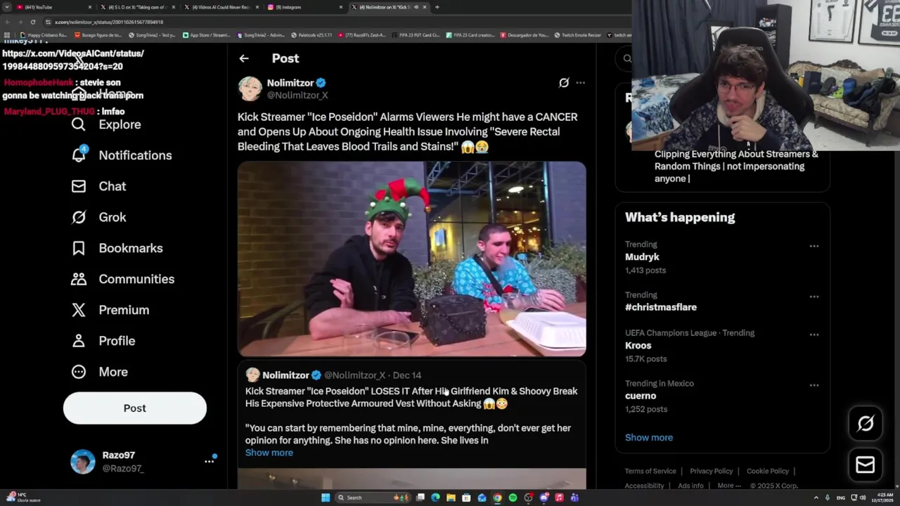Open the three-dot menu on Nolimitzor's post
The width and height of the screenshot is (900, 506).
coord(580,83)
